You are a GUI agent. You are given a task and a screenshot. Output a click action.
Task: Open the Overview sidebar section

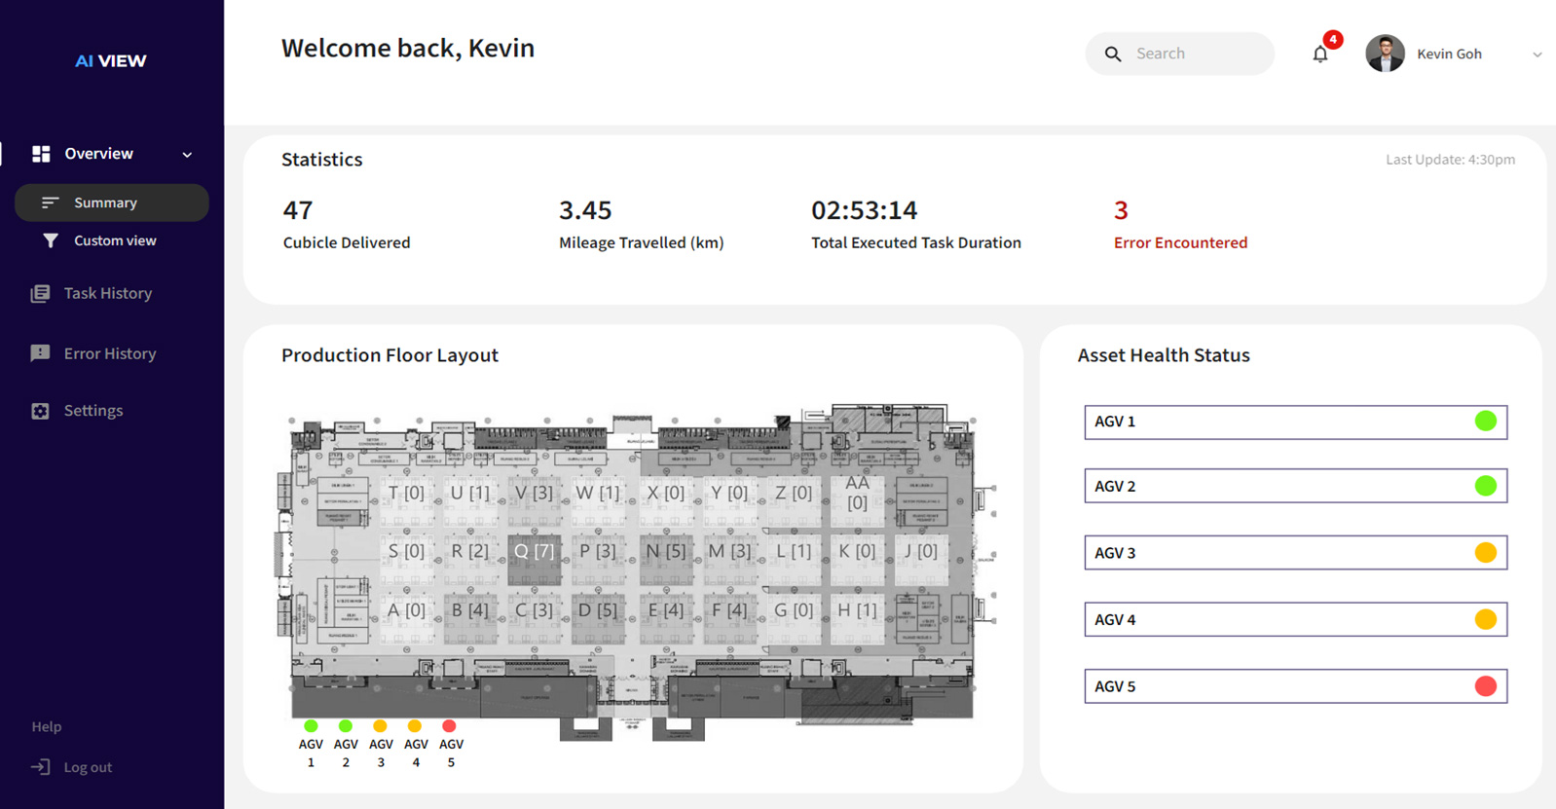tap(98, 154)
